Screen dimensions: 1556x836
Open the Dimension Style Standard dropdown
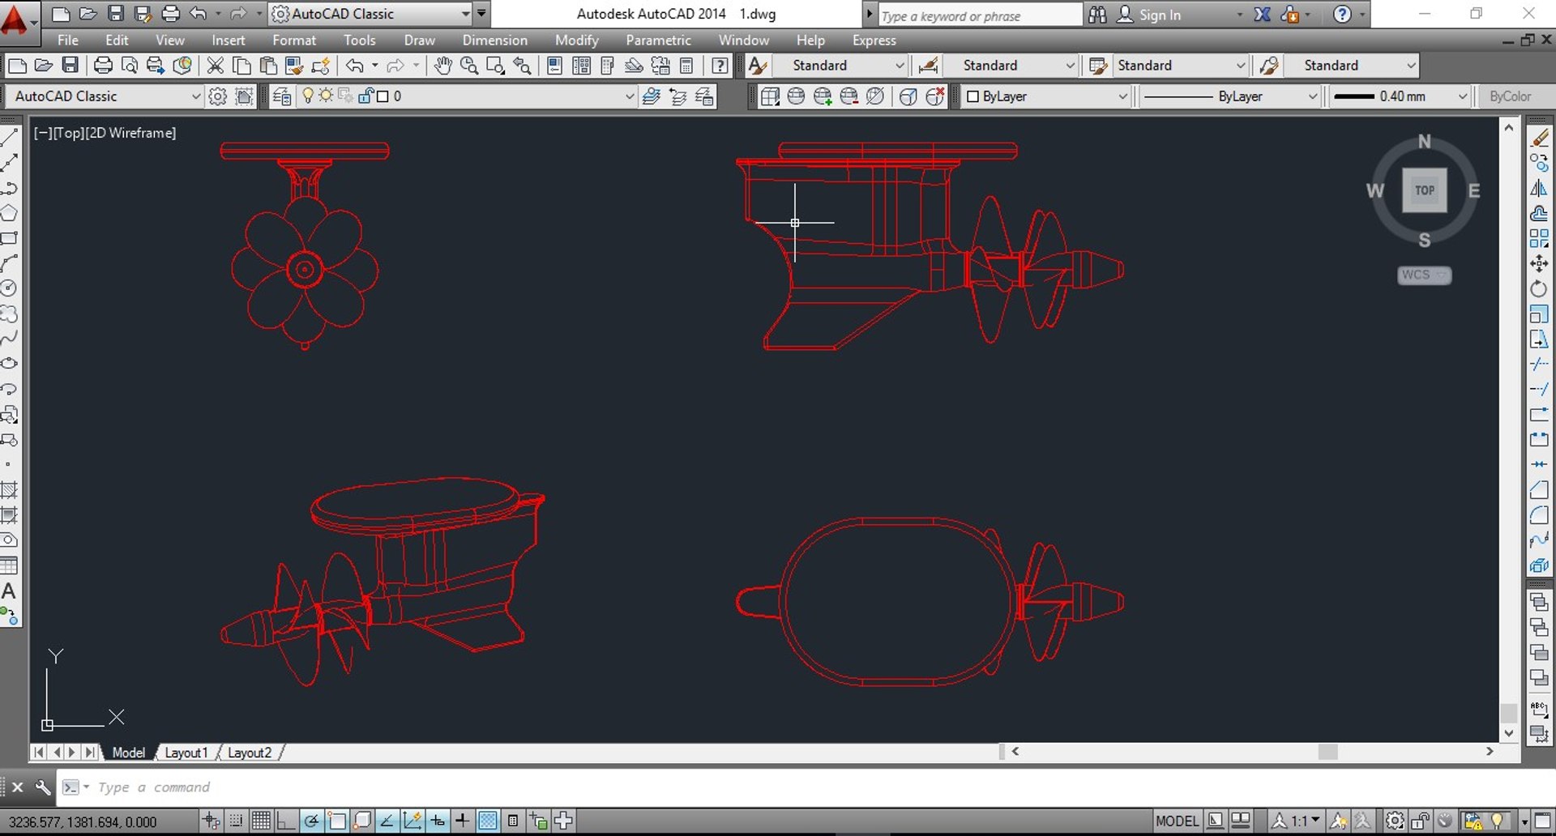pos(1070,66)
